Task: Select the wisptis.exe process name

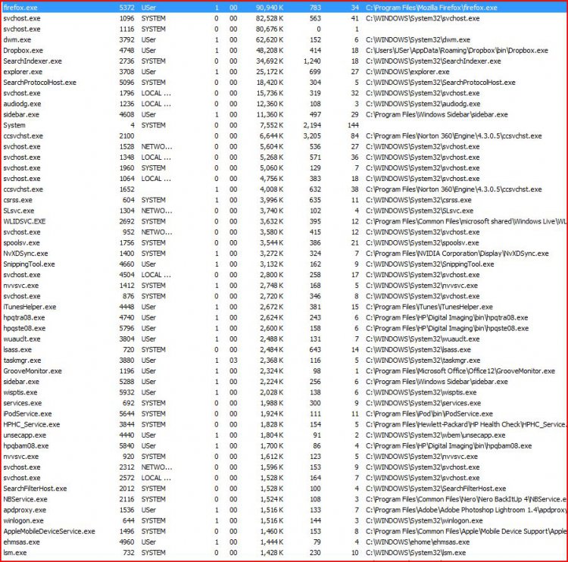Action: coord(20,392)
